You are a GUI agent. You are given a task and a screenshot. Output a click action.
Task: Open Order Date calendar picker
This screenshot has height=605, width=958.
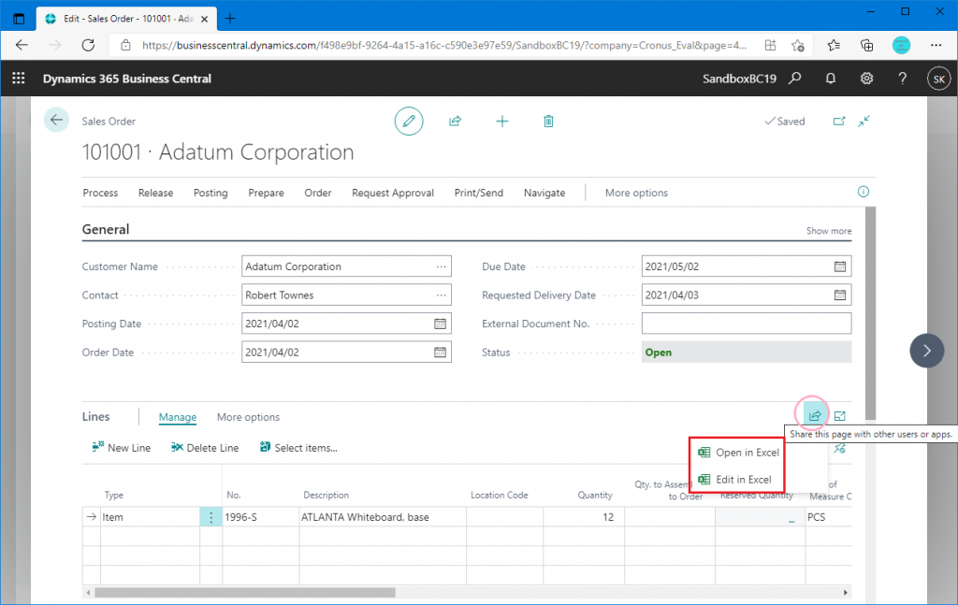(x=440, y=353)
